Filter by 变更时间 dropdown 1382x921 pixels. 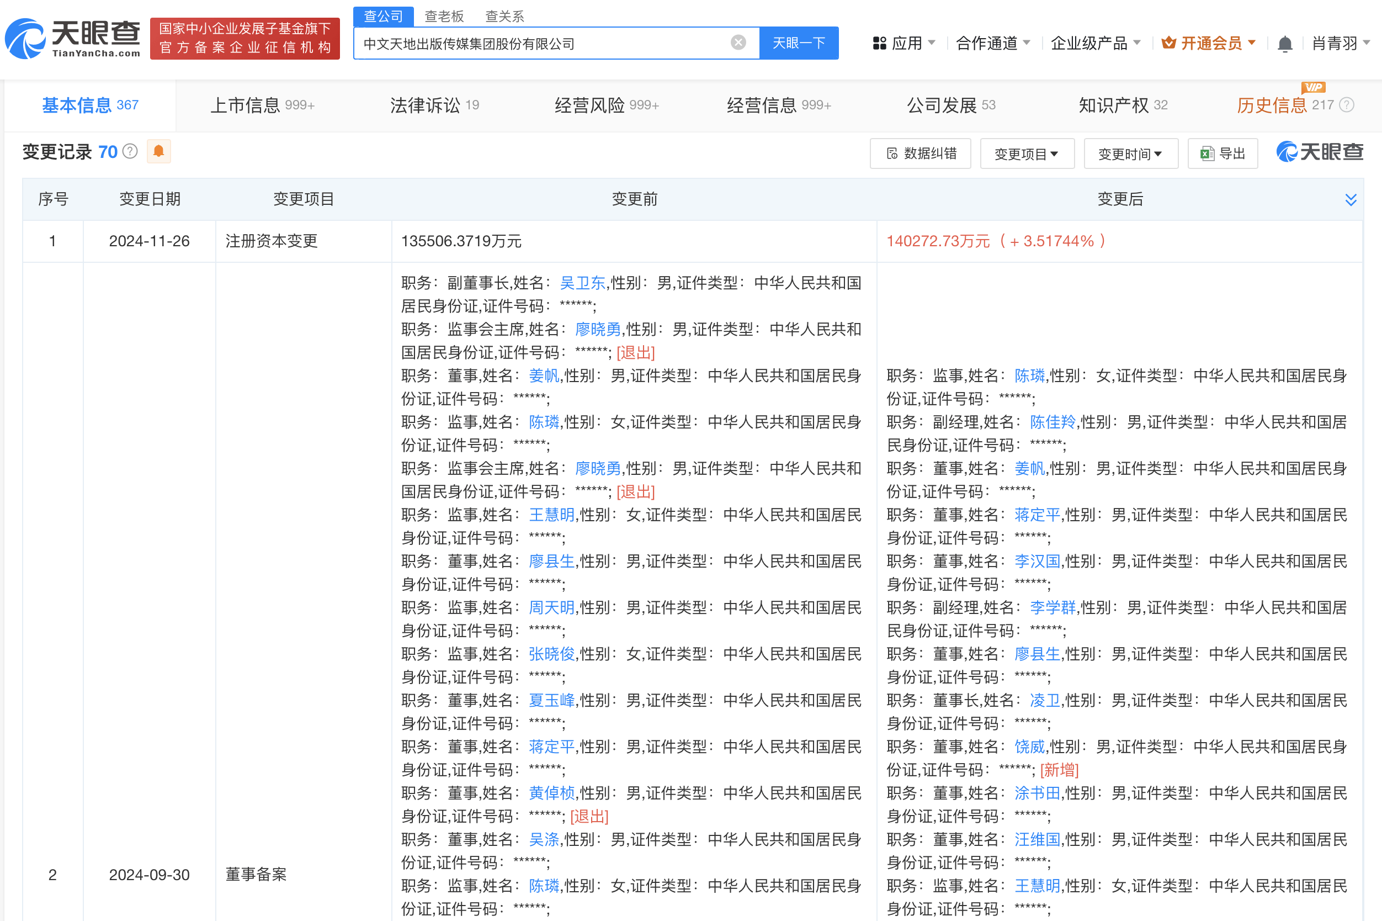1131,154
